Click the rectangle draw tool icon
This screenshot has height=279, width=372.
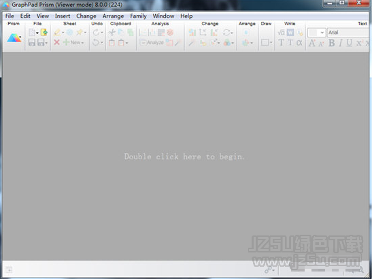point(265,43)
